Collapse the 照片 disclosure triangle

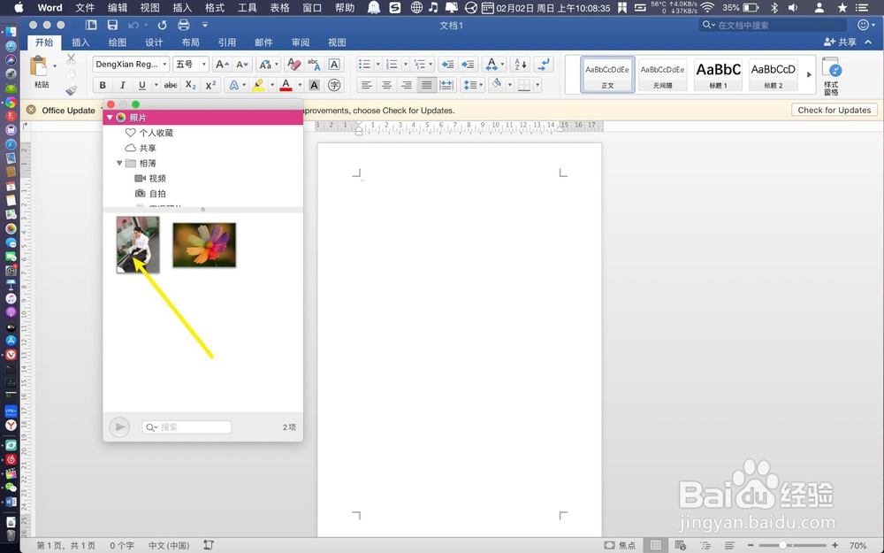(x=110, y=118)
